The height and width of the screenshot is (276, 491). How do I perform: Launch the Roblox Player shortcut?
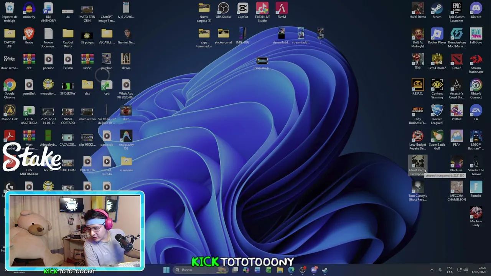pos(437,36)
